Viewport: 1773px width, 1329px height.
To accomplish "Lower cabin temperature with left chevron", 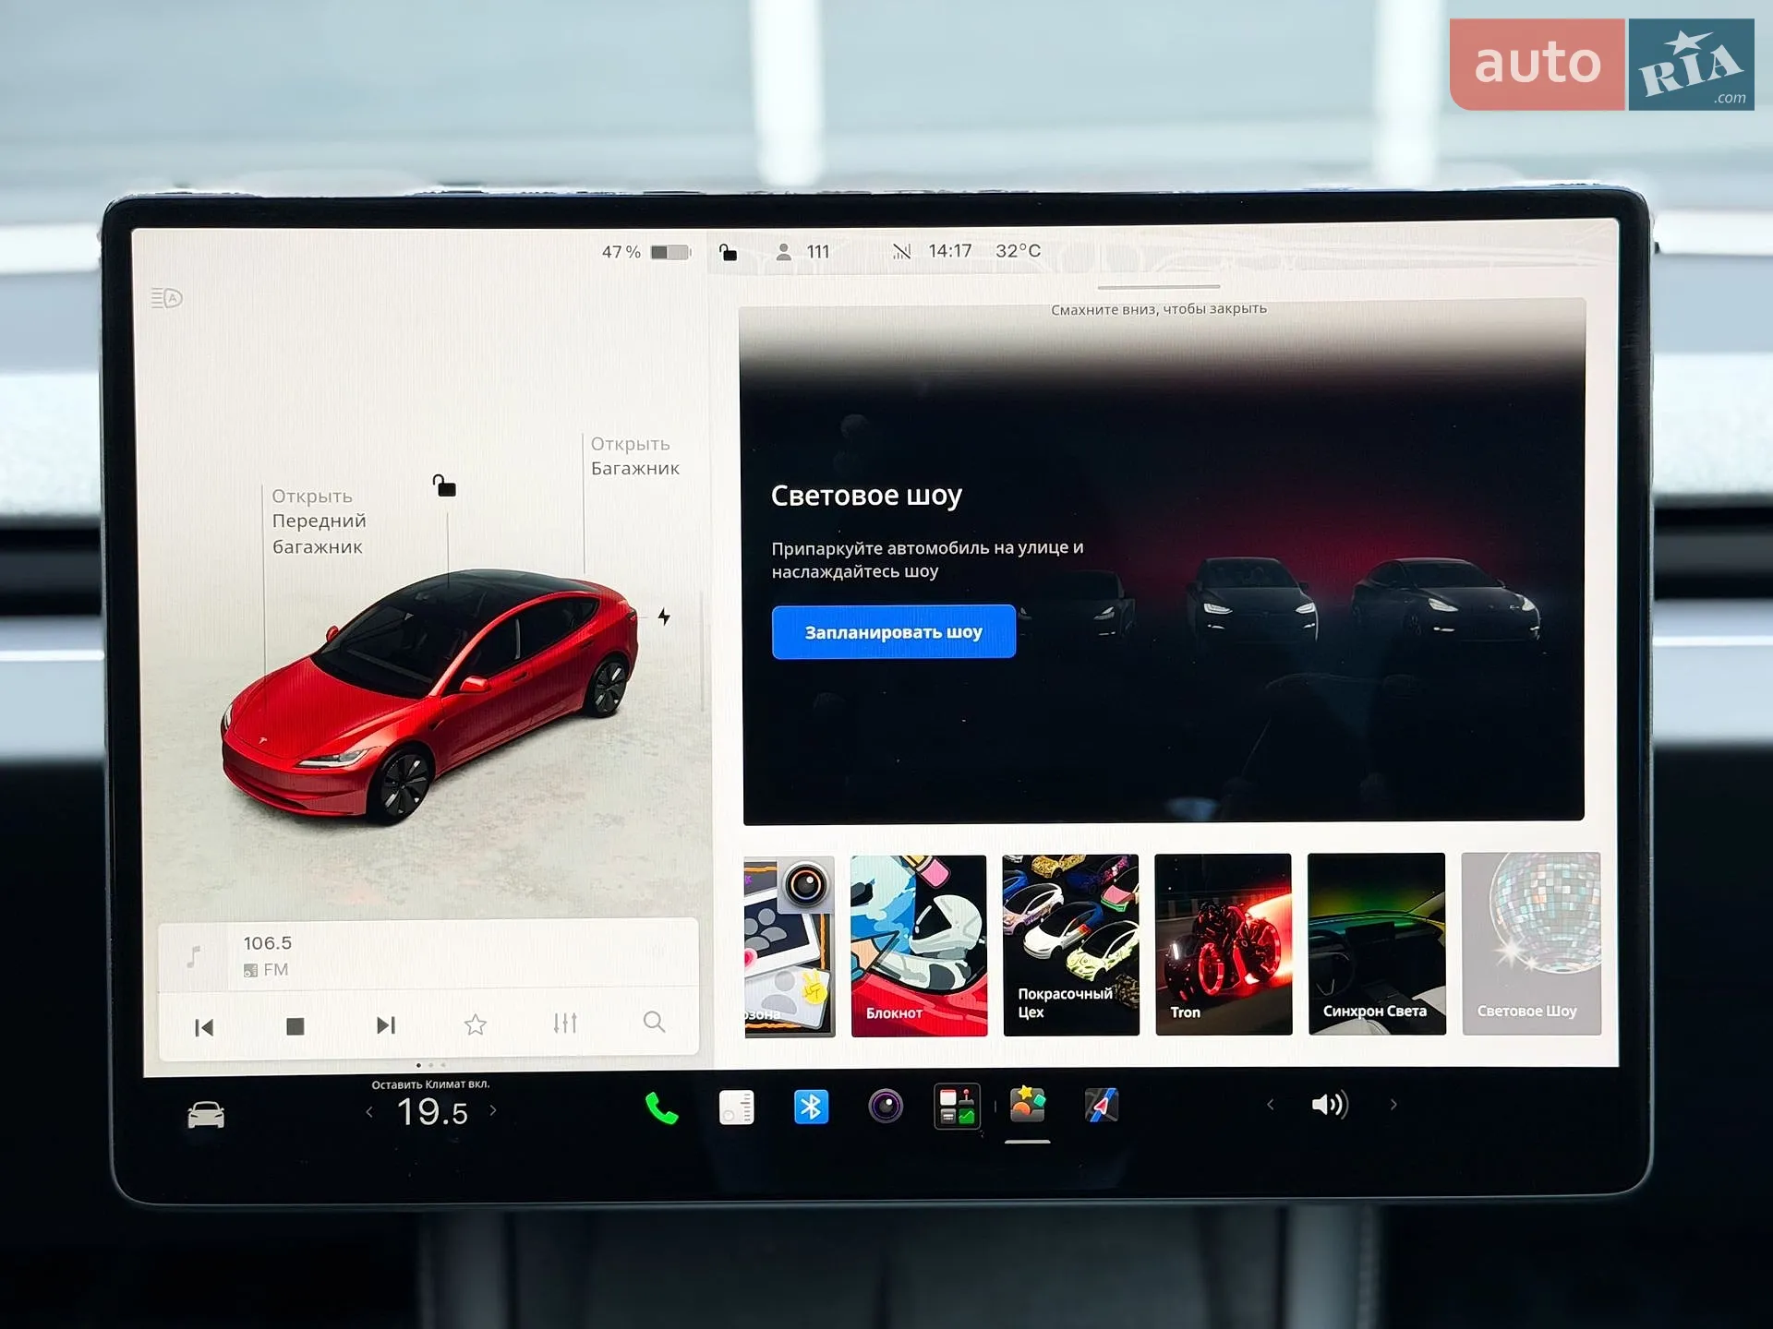I will click(369, 1112).
